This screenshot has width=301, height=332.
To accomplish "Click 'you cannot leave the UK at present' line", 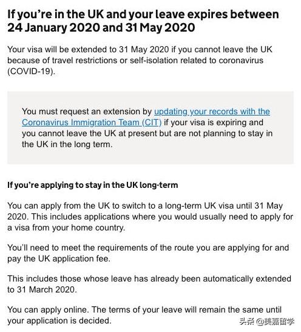I will pos(147,134).
